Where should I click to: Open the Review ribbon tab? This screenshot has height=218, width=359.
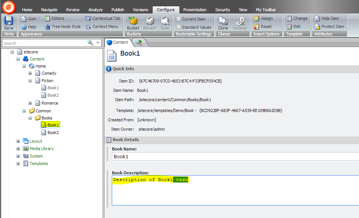pos(73,10)
